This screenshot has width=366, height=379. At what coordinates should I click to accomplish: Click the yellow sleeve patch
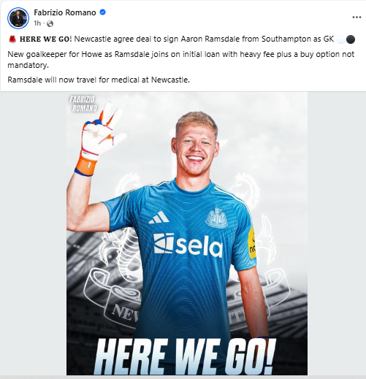[x=252, y=243]
